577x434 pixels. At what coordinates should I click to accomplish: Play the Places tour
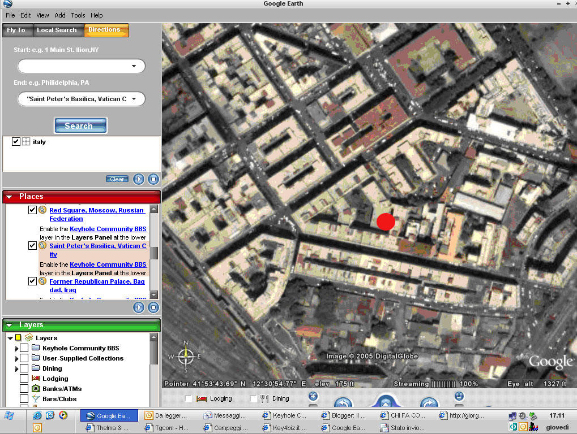(x=139, y=307)
